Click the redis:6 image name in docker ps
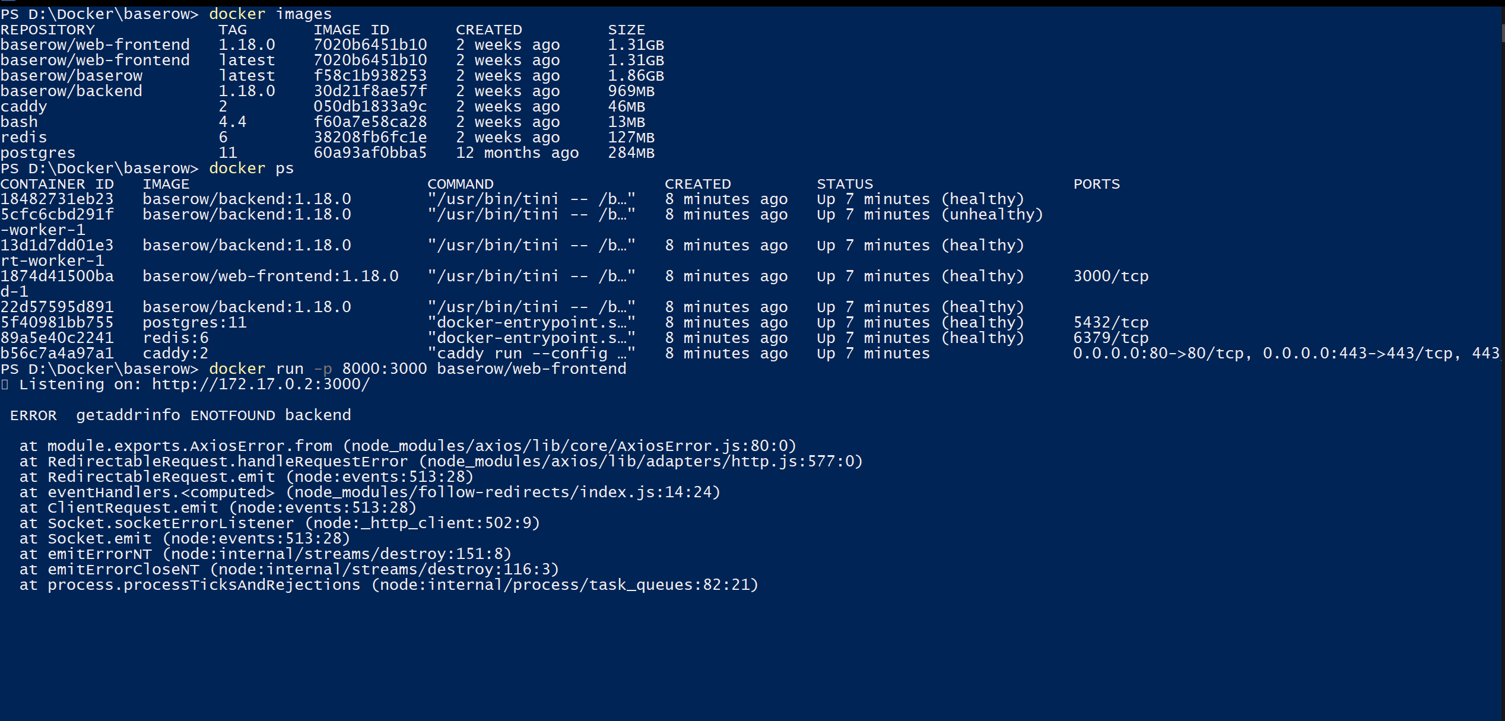Image resolution: width=1505 pixels, height=721 pixels. point(175,338)
